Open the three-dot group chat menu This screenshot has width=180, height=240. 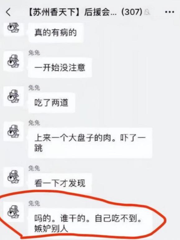pyautogui.click(x=169, y=12)
